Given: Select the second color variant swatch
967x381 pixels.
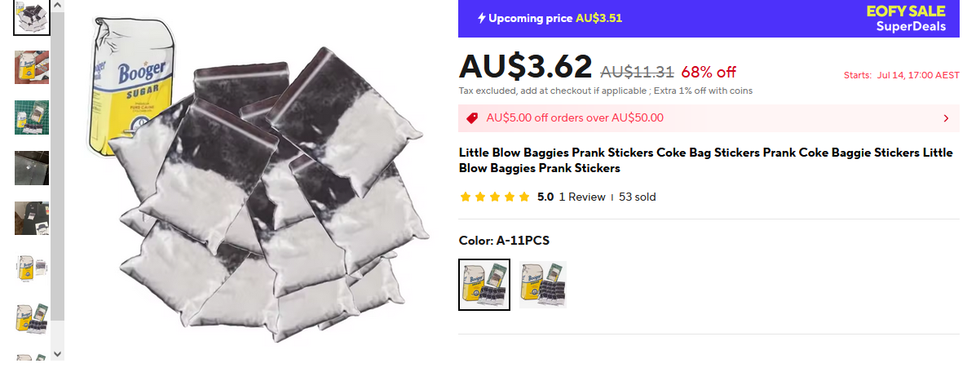Looking at the screenshot, I should 543,284.
